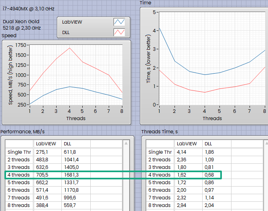Select the time cell 2,36
This screenshot has height=211, width=268.
click(188, 160)
